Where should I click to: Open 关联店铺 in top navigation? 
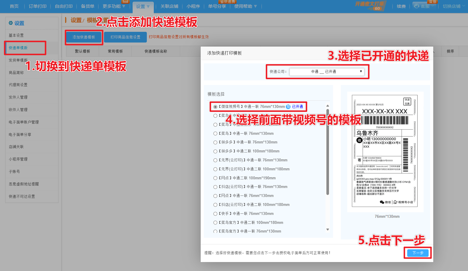[169, 6]
